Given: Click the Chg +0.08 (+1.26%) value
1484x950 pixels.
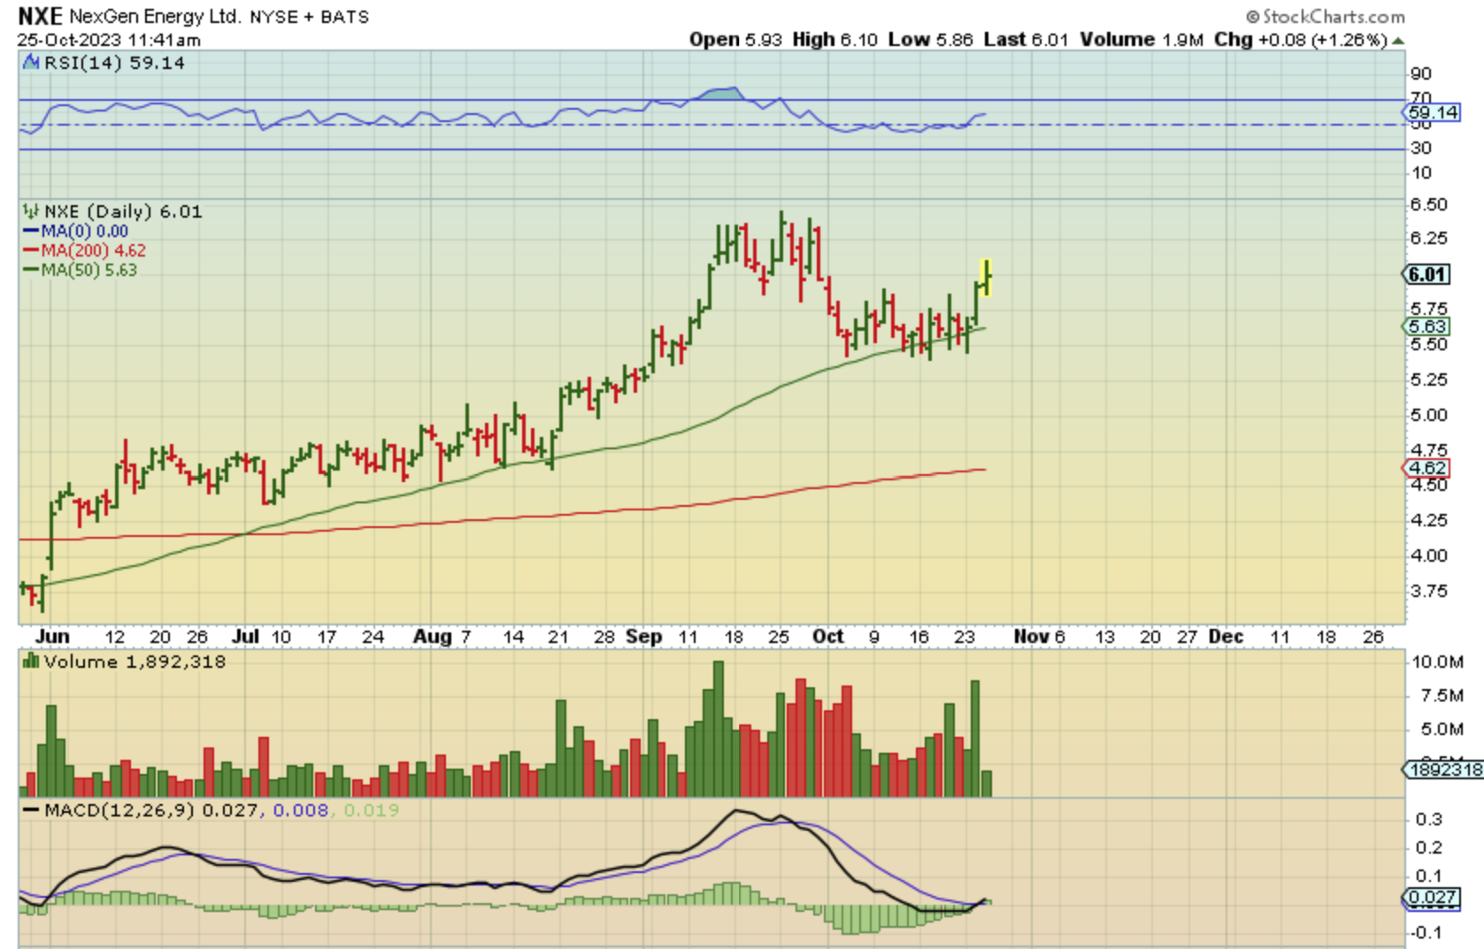Looking at the screenshot, I should 1300,40.
